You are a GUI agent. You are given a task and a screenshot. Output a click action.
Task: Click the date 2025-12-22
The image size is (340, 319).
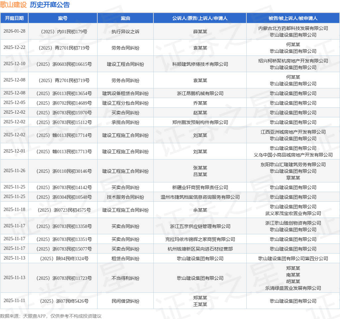[14, 47]
